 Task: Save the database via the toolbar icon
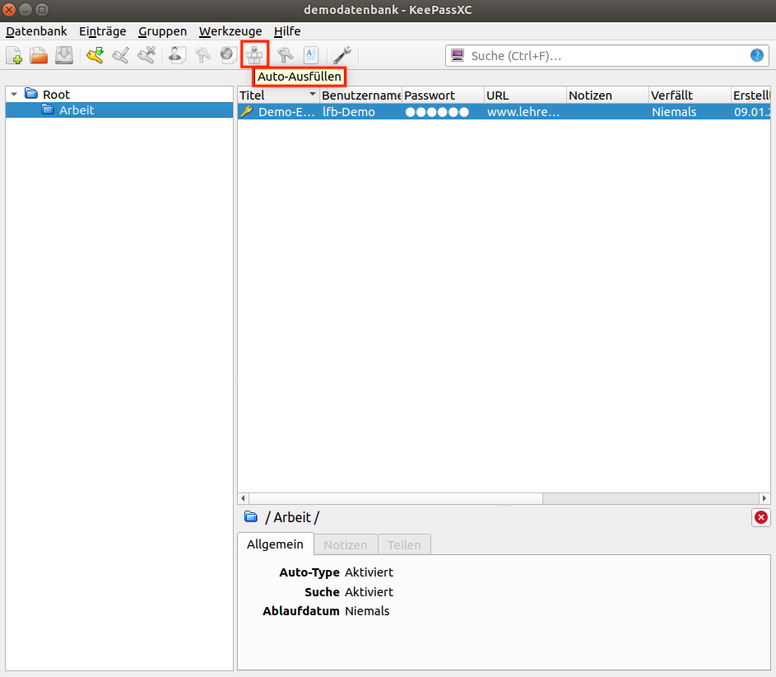click(x=64, y=56)
